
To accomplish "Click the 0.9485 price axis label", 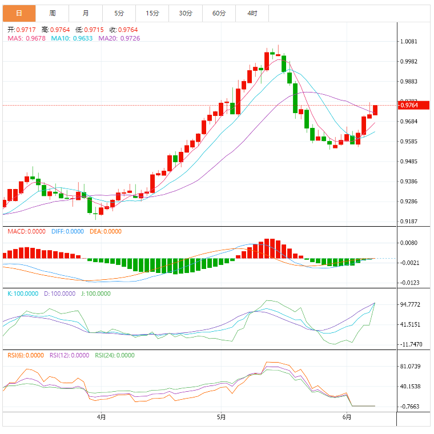I will [x=409, y=162].
